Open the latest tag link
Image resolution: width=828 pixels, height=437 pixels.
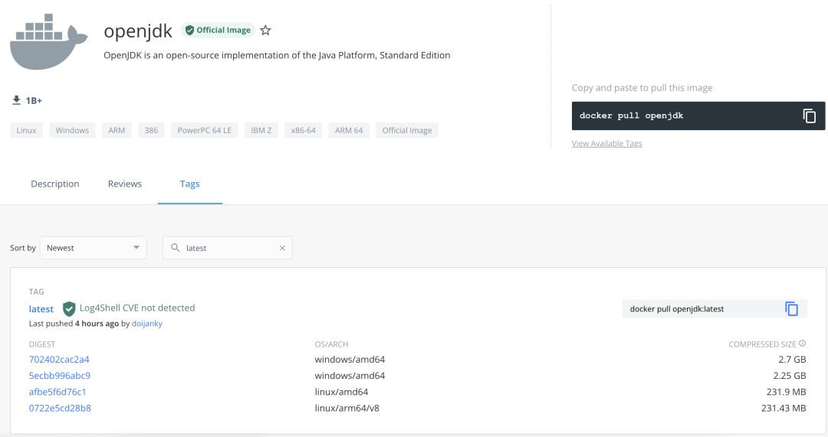tap(41, 309)
